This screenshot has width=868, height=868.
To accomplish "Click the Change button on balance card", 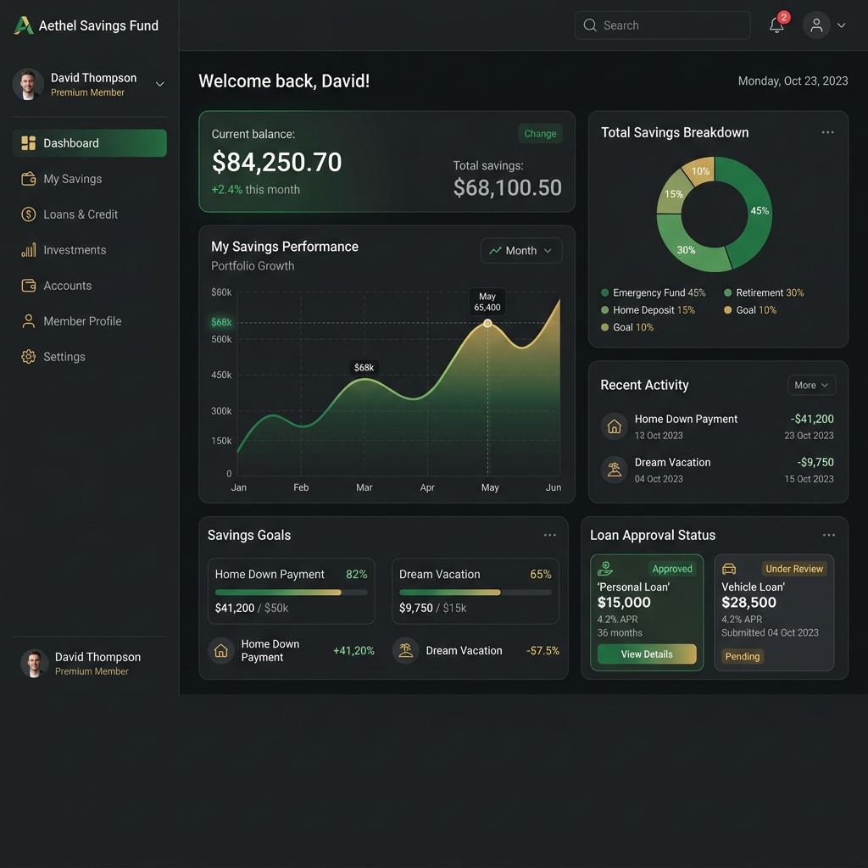I will tap(540, 134).
